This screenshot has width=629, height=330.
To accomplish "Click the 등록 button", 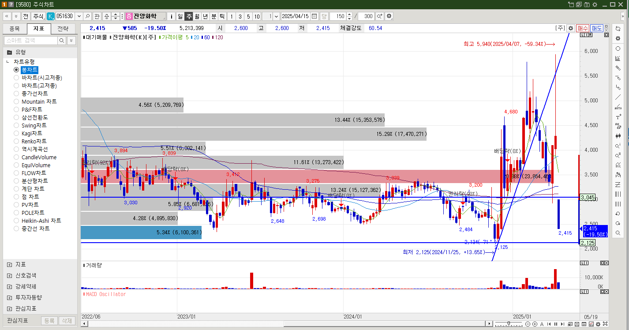I will [49, 321].
